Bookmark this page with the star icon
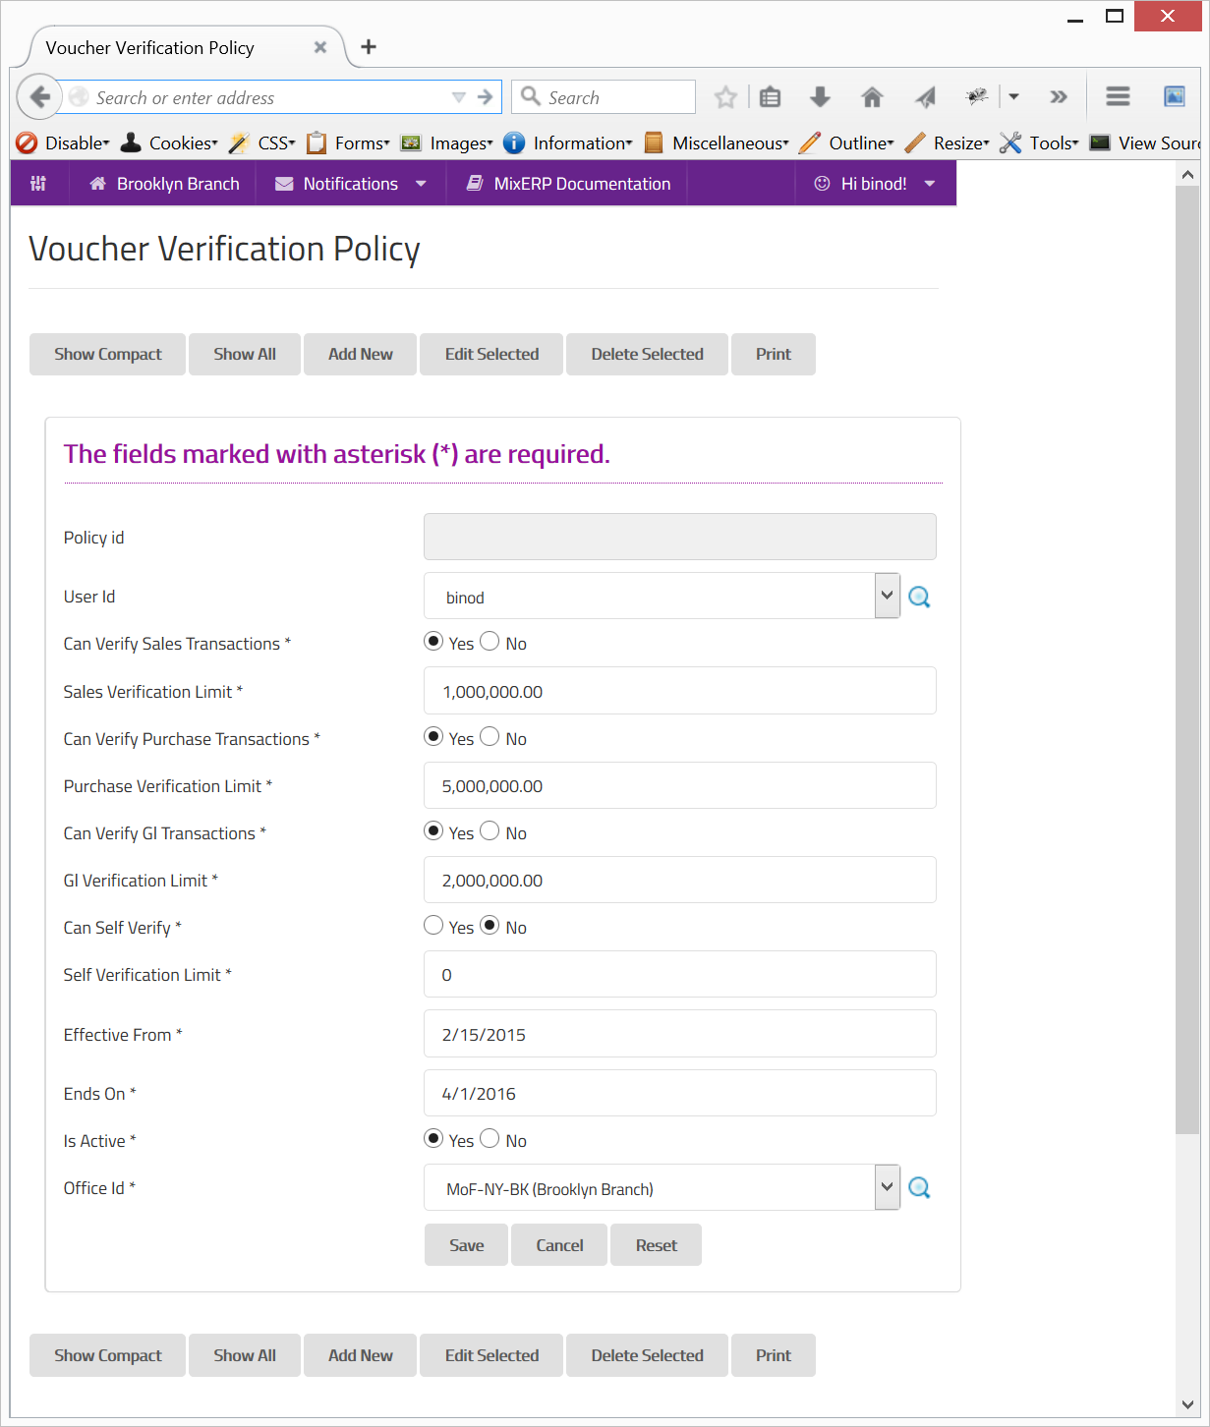Viewport: 1210px width, 1427px height. pos(725,97)
